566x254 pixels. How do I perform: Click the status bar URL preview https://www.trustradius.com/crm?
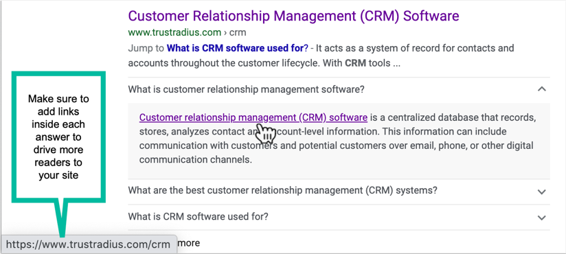(x=89, y=244)
